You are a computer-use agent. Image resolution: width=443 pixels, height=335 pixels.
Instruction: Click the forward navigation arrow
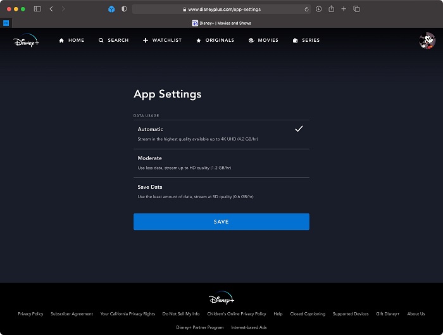click(63, 9)
